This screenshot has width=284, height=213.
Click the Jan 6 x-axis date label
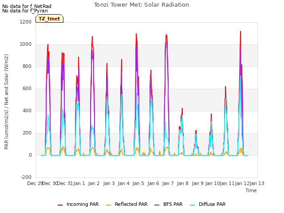pos(153,183)
